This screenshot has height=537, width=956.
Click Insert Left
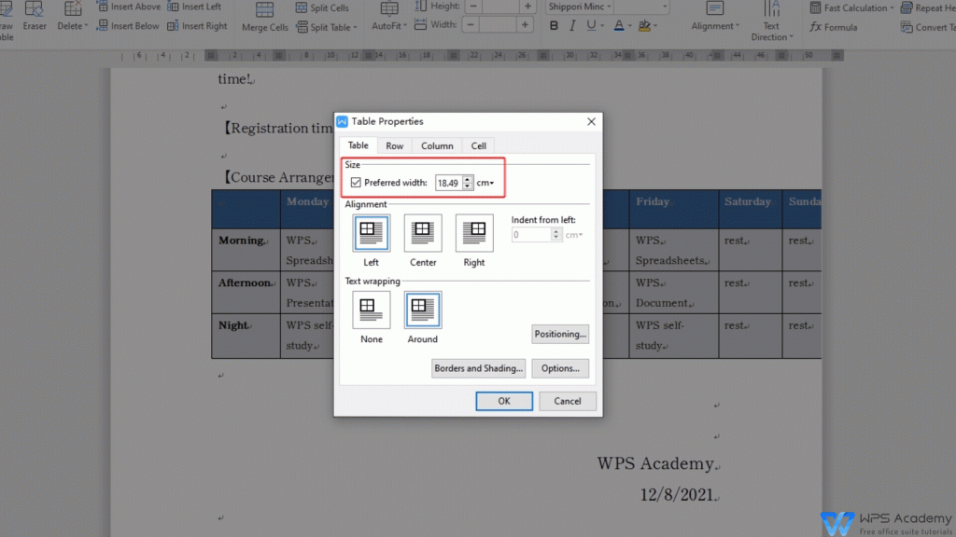(194, 7)
